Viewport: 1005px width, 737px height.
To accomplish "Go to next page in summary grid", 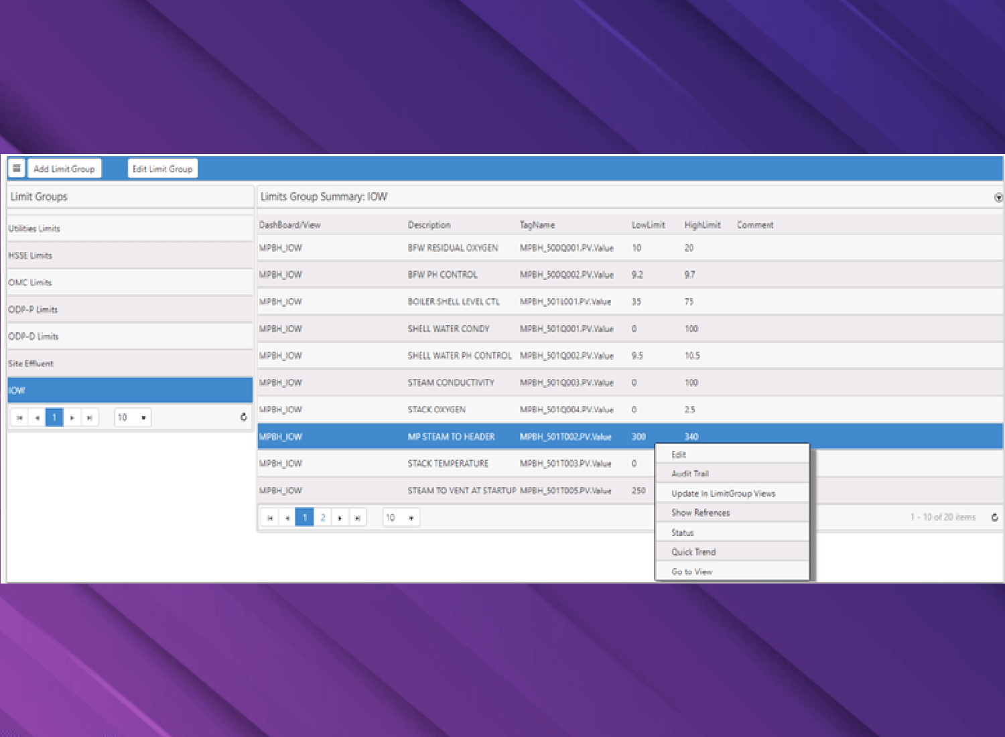I will 340,518.
